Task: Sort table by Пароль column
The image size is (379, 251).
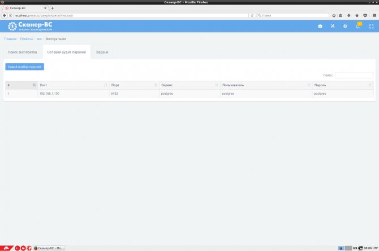Action: point(343,85)
